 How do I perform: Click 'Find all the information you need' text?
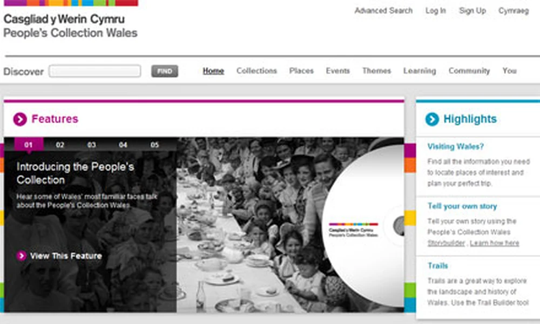click(478, 172)
